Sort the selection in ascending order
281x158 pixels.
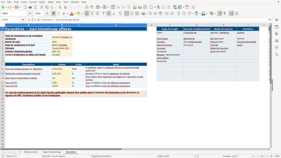pos(118,7)
